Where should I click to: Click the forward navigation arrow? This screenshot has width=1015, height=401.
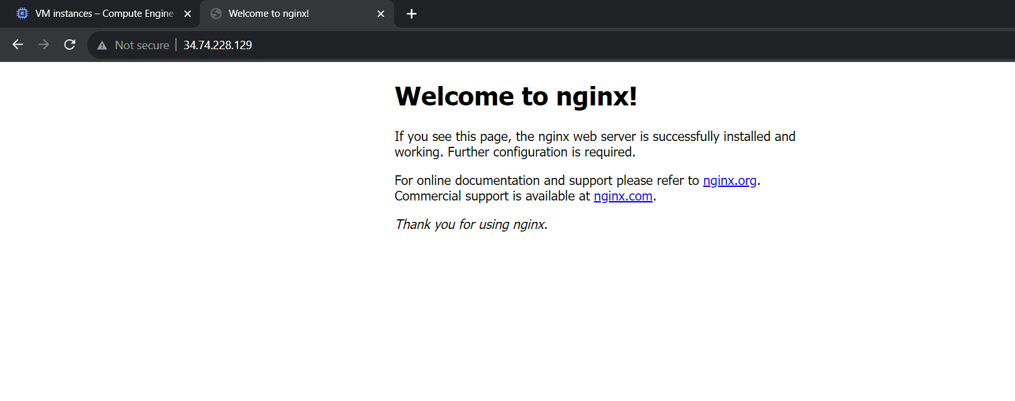(x=43, y=45)
